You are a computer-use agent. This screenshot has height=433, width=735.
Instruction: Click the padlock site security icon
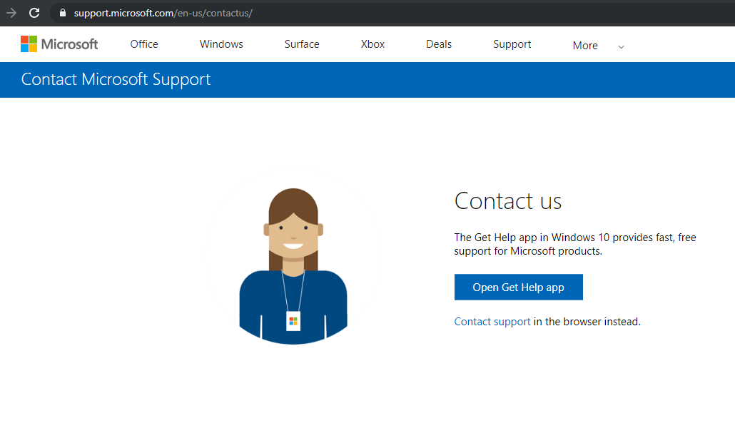(x=62, y=13)
